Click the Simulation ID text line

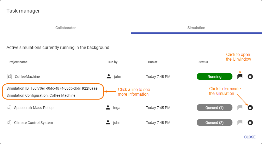click(x=52, y=88)
